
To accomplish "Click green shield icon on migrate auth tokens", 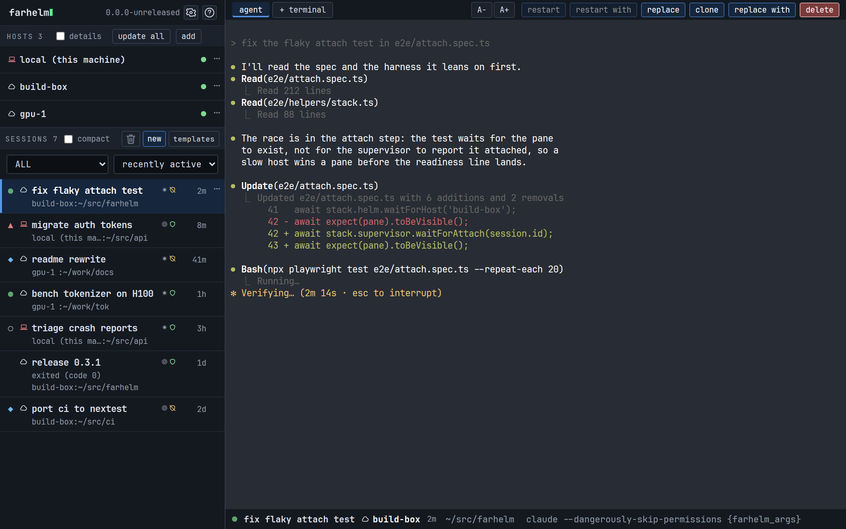I will click(x=173, y=224).
